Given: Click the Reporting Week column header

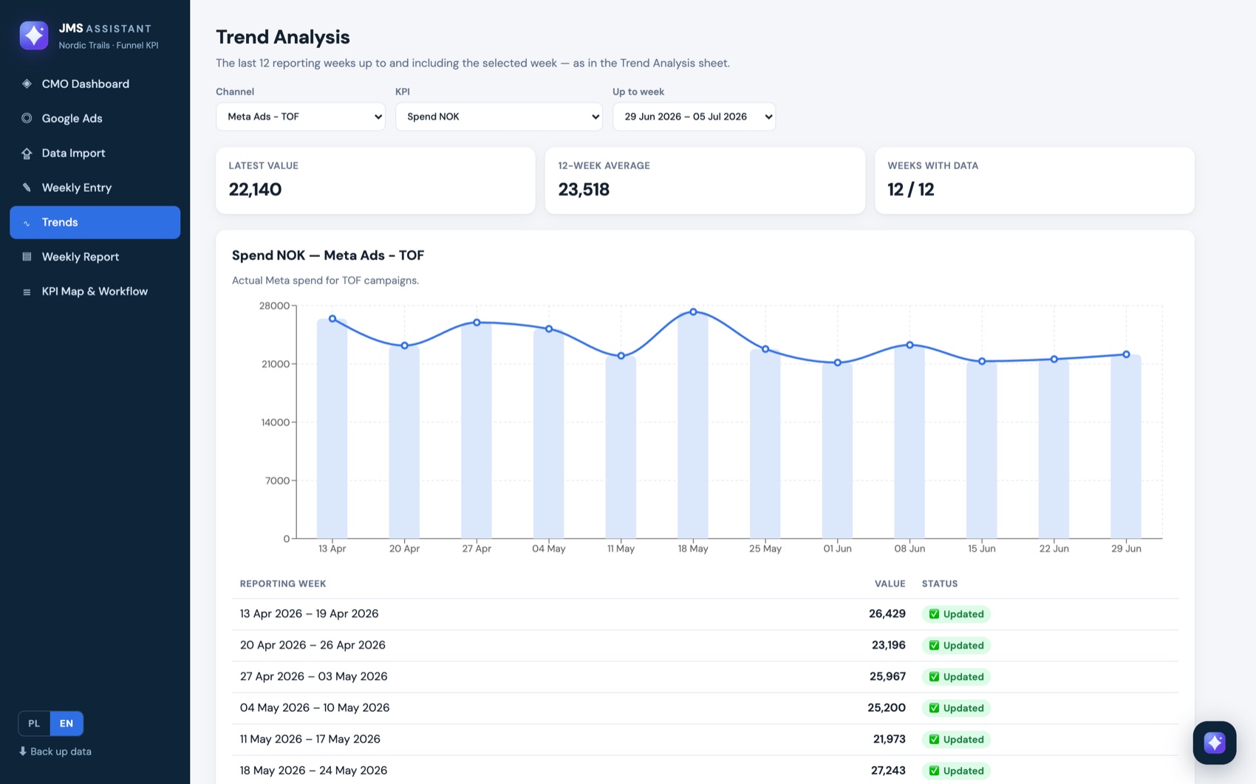Looking at the screenshot, I should [x=283, y=583].
